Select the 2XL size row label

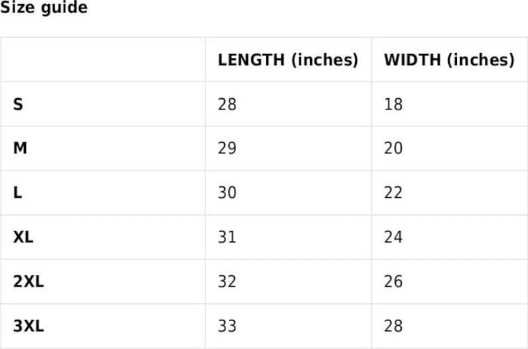tap(29, 281)
